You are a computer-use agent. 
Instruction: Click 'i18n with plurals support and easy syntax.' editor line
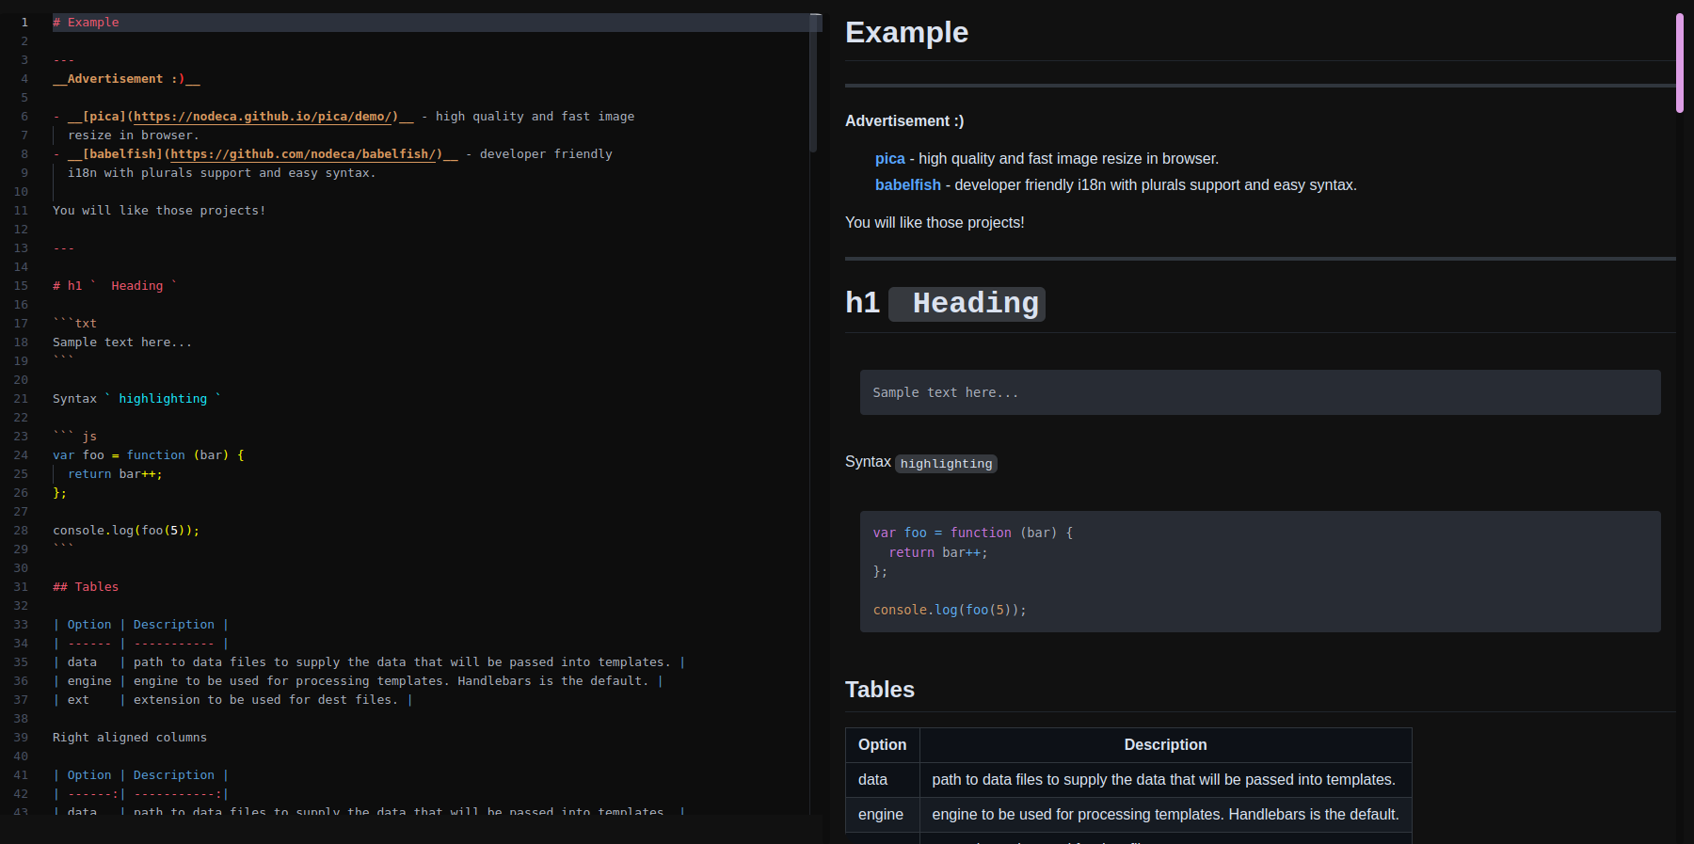click(x=222, y=173)
